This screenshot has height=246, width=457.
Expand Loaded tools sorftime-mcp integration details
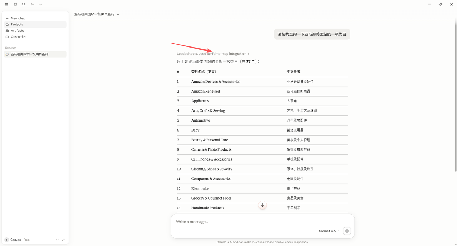click(x=213, y=54)
